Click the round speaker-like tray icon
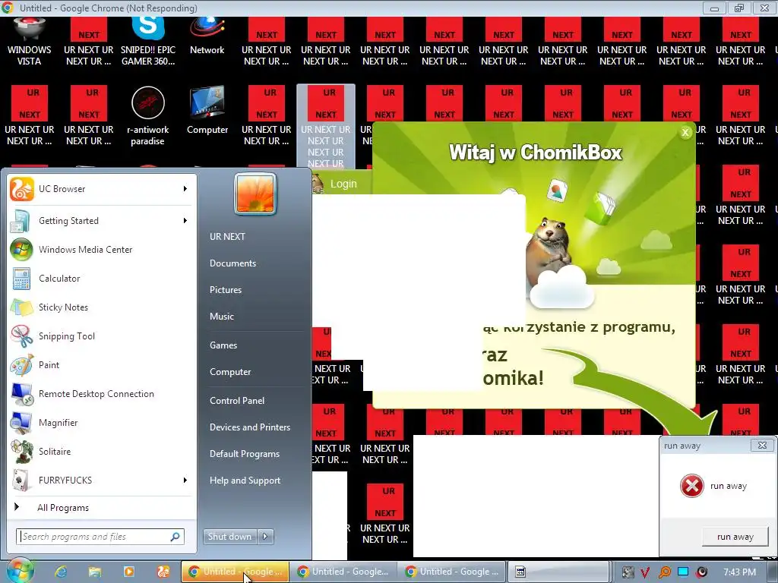 pyautogui.click(x=702, y=572)
